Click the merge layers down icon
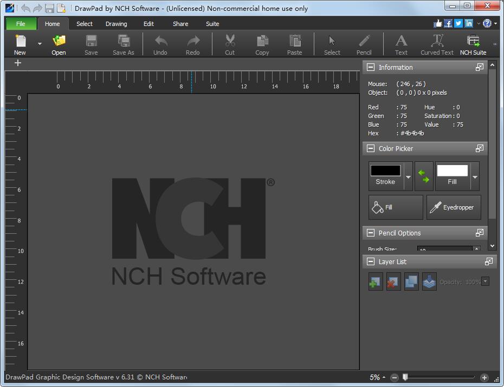 point(429,282)
